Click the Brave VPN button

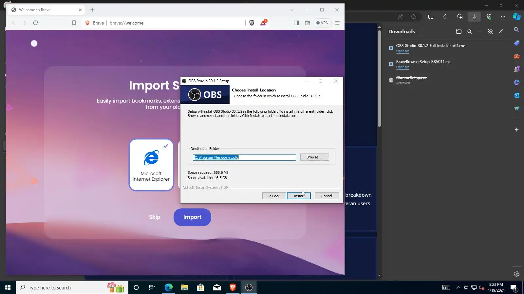point(323,23)
